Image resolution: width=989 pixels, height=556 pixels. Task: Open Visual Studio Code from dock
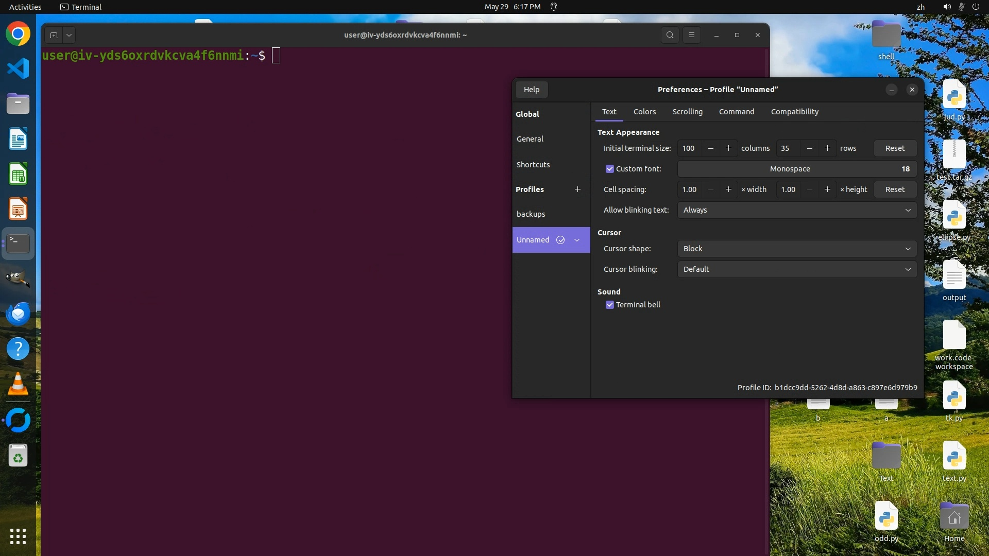[18, 68]
